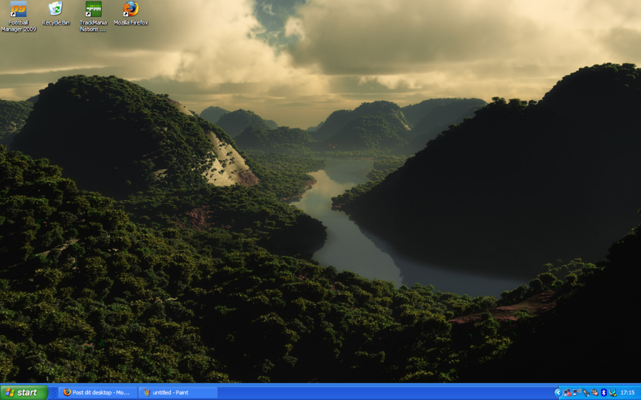Click the disconnected network tray icon with red X
641x400 pixels.
pos(568,392)
